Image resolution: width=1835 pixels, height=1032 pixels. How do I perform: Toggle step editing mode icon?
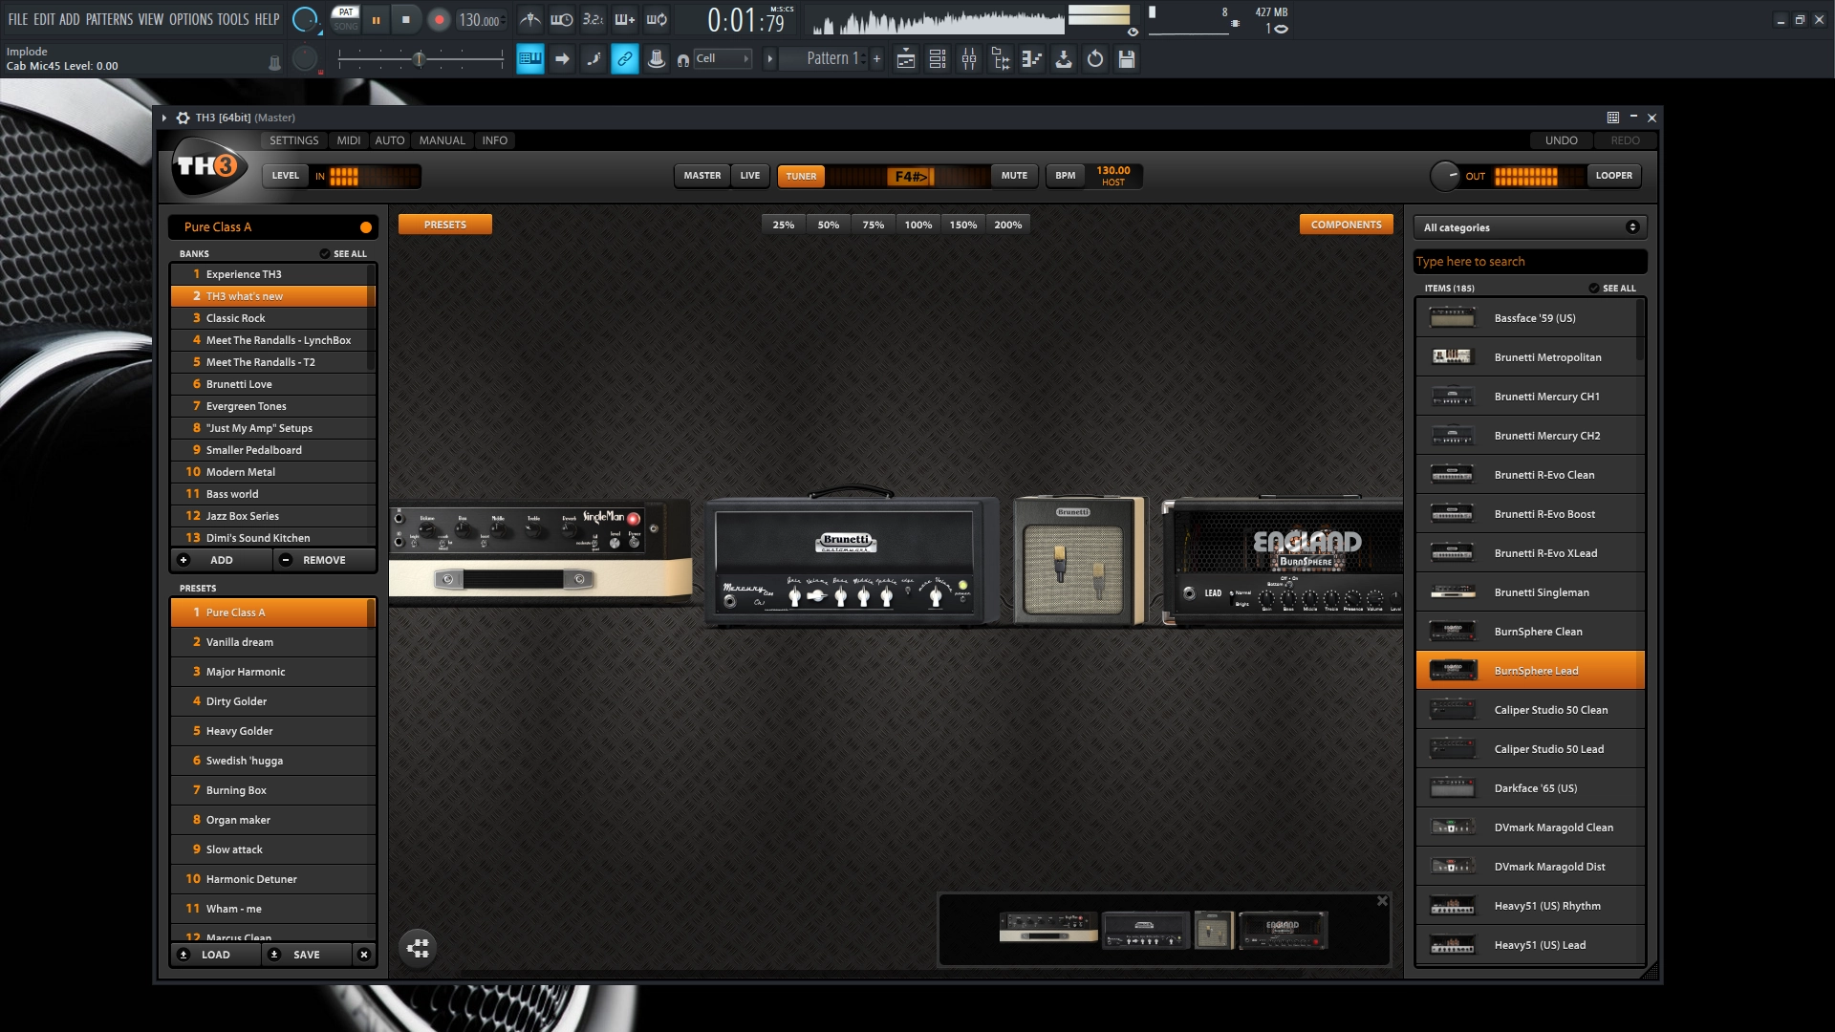point(594,59)
